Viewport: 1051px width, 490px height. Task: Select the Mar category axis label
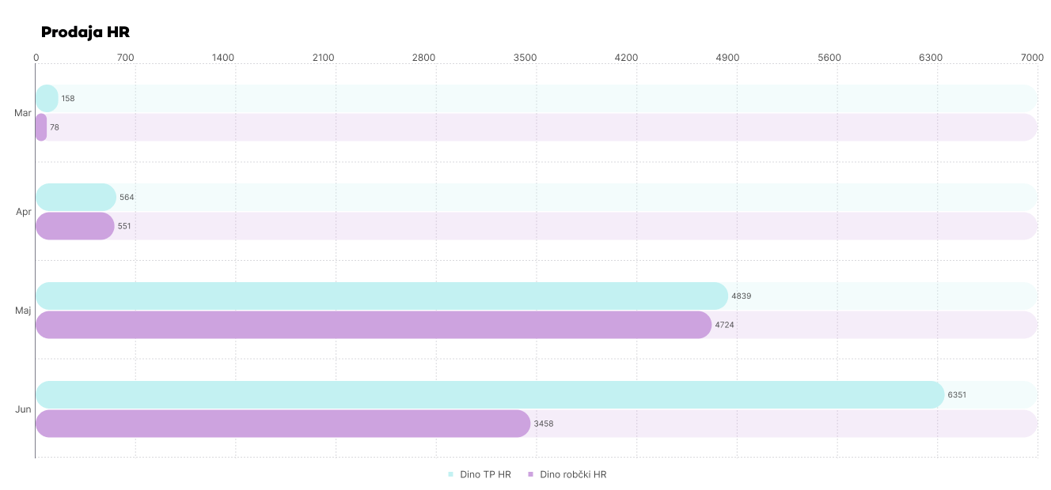(23, 113)
